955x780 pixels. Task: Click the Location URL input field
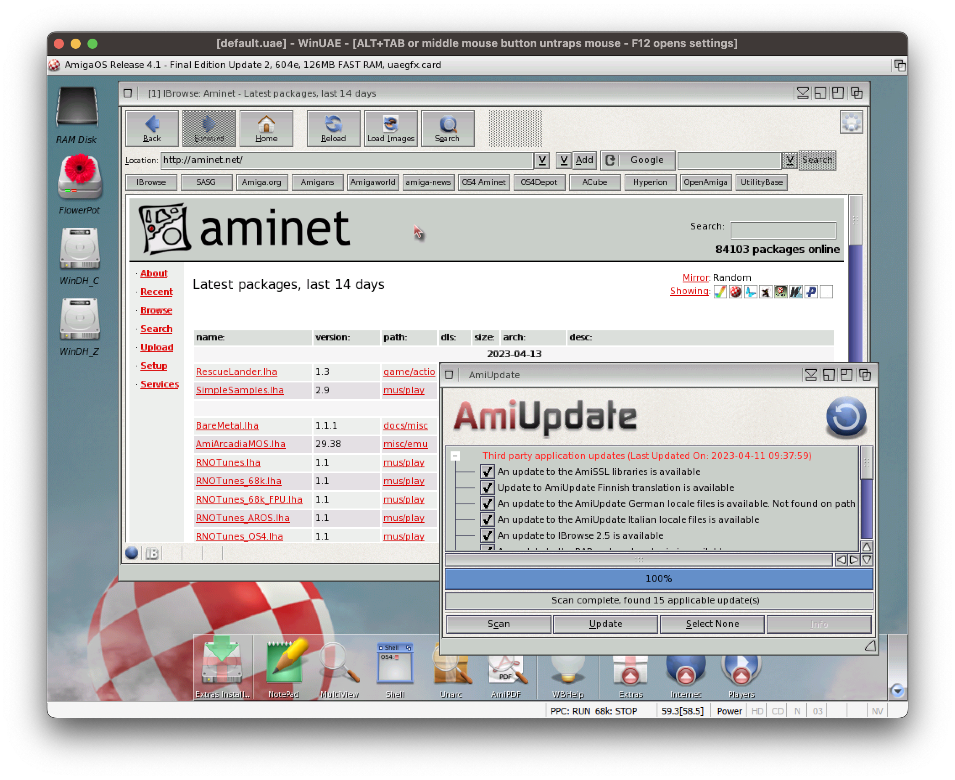(347, 161)
